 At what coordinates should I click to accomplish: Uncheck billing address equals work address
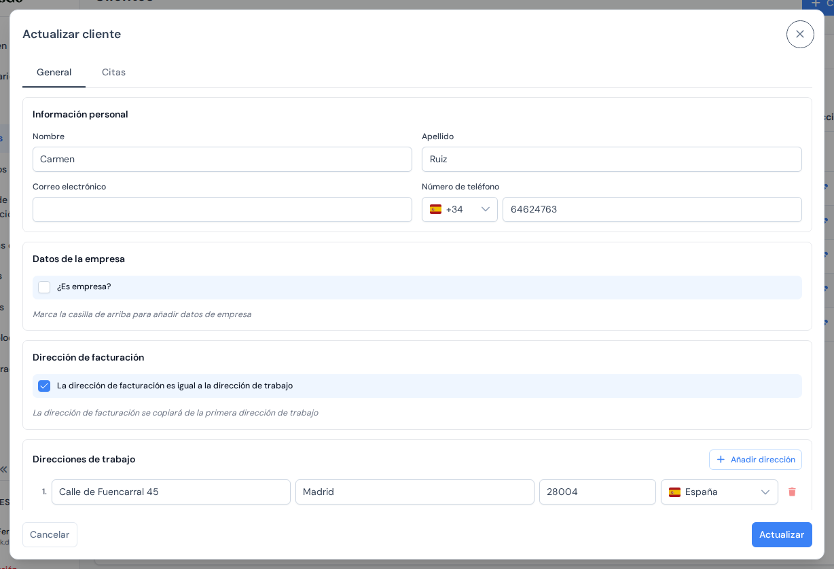[x=44, y=386]
